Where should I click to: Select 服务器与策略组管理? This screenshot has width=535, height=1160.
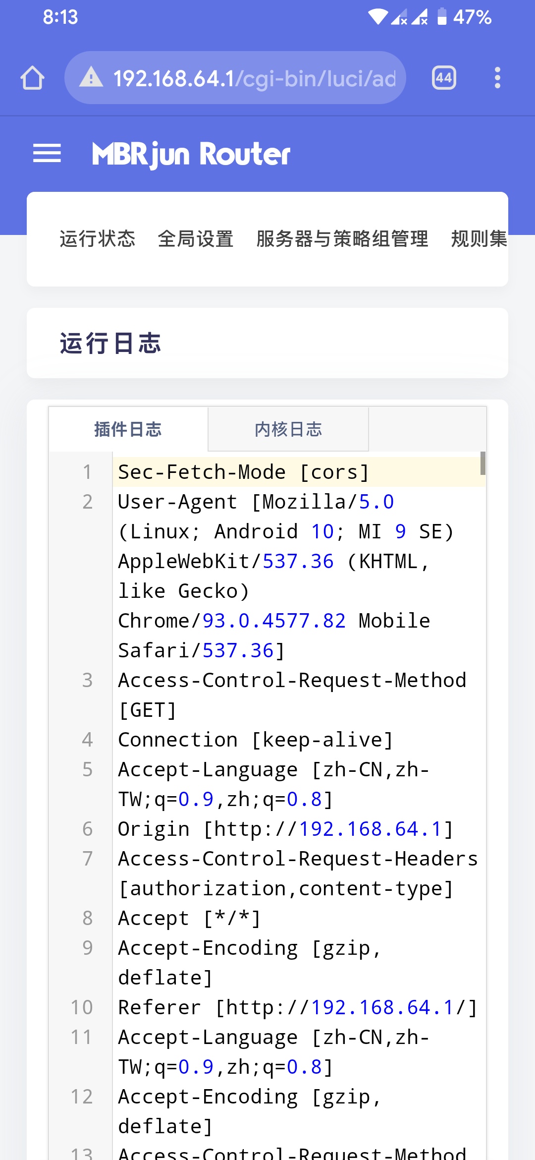pos(341,239)
